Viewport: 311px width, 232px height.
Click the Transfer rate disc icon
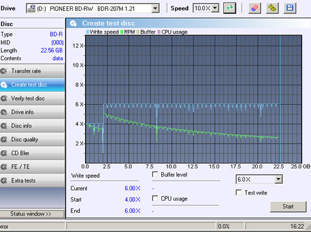pos(4,71)
